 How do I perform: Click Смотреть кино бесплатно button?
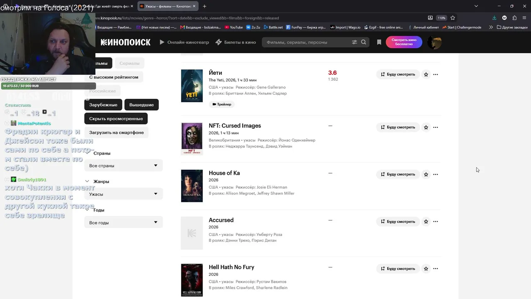coord(404,42)
